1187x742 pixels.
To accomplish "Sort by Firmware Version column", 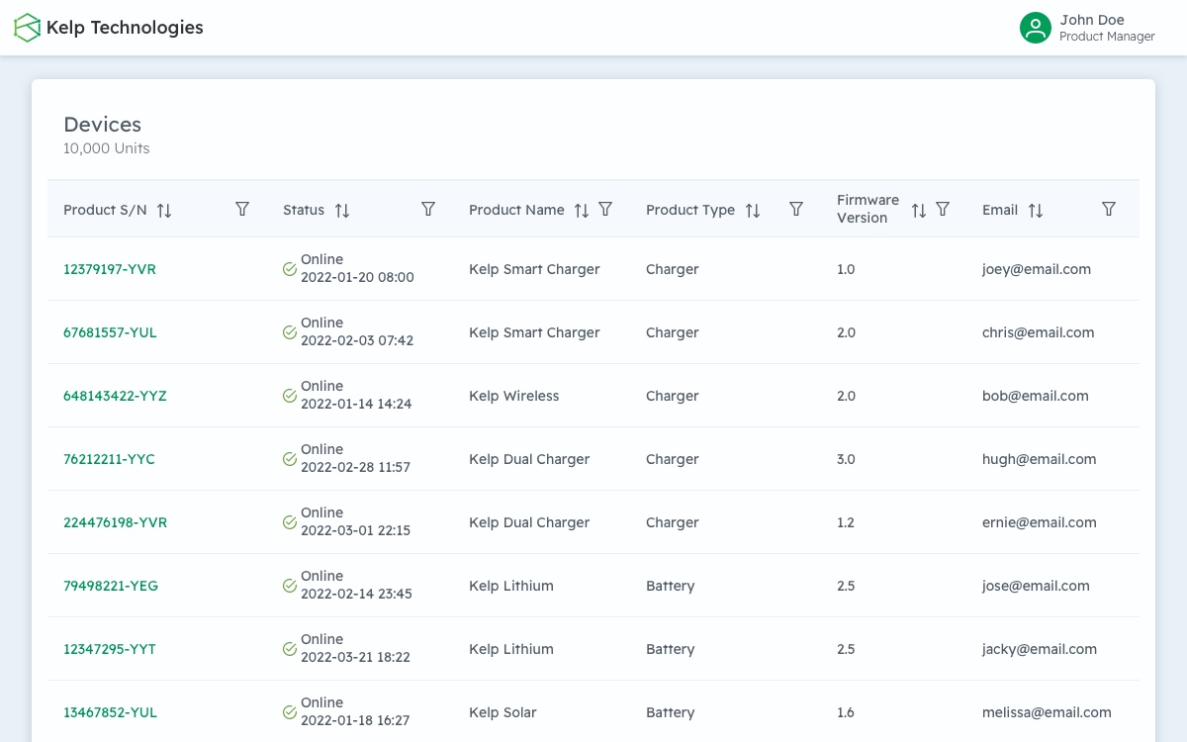I will coord(919,210).
